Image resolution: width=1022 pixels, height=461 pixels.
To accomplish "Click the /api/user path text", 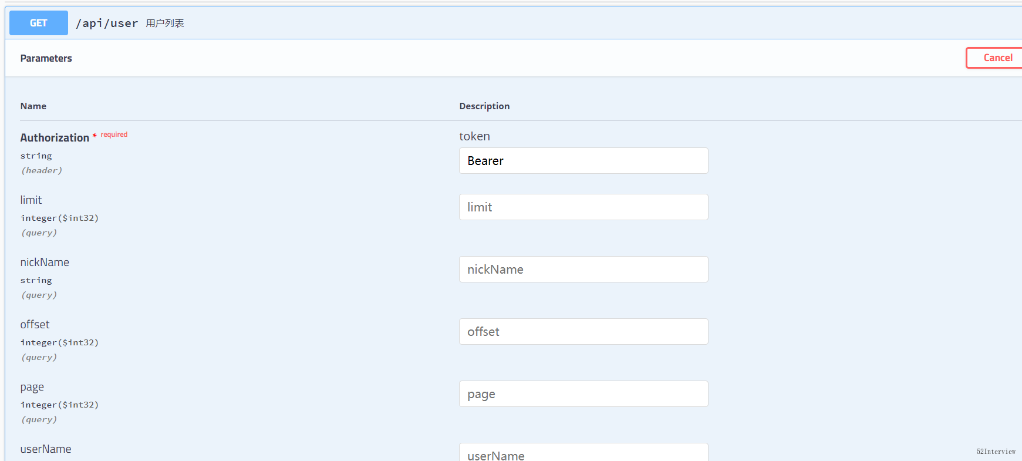I will coord(107,23).
